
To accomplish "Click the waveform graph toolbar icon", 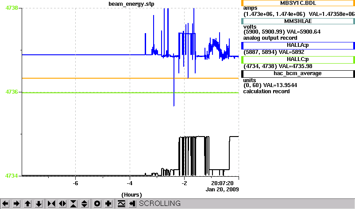I will [x=121, y=204].
